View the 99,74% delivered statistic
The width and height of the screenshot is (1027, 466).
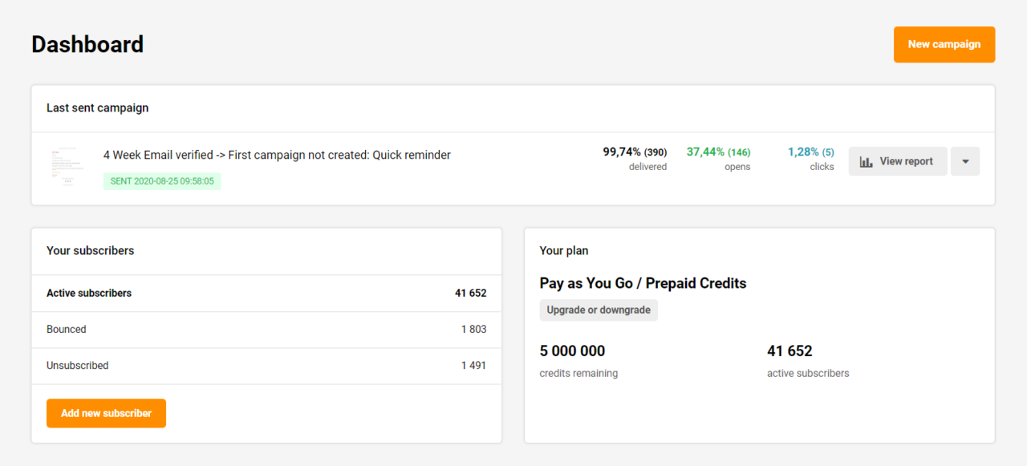[x=635, y=152]
